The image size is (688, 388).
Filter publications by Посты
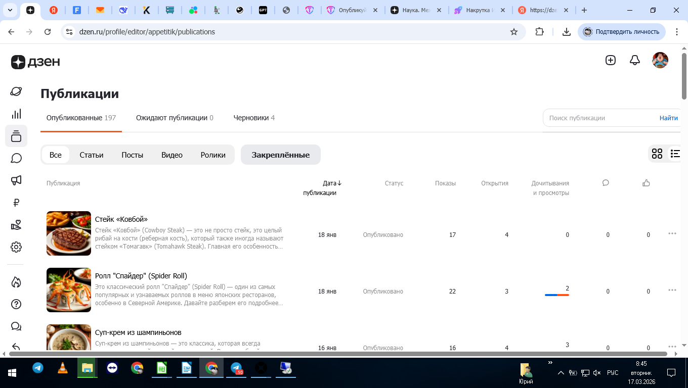[133, 155]
